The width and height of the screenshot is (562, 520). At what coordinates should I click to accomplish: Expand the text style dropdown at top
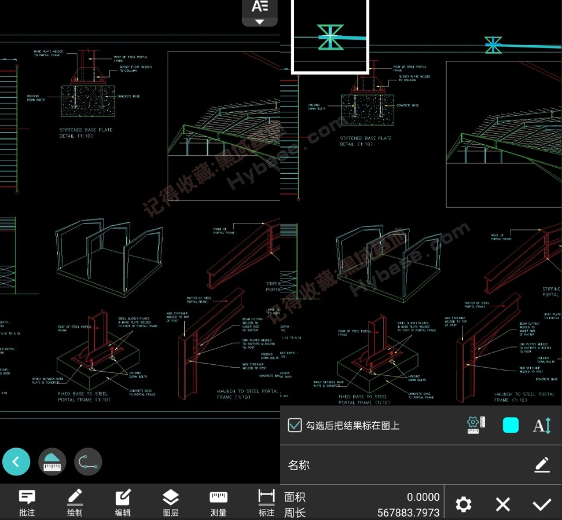click(x=260, y=13)
